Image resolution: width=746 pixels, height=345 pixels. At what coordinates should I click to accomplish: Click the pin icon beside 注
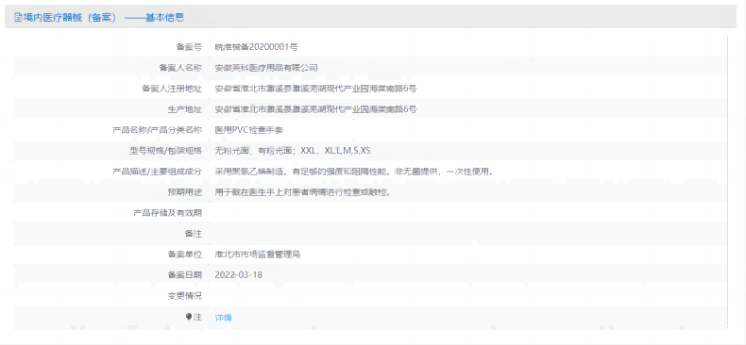click(189, 317)
